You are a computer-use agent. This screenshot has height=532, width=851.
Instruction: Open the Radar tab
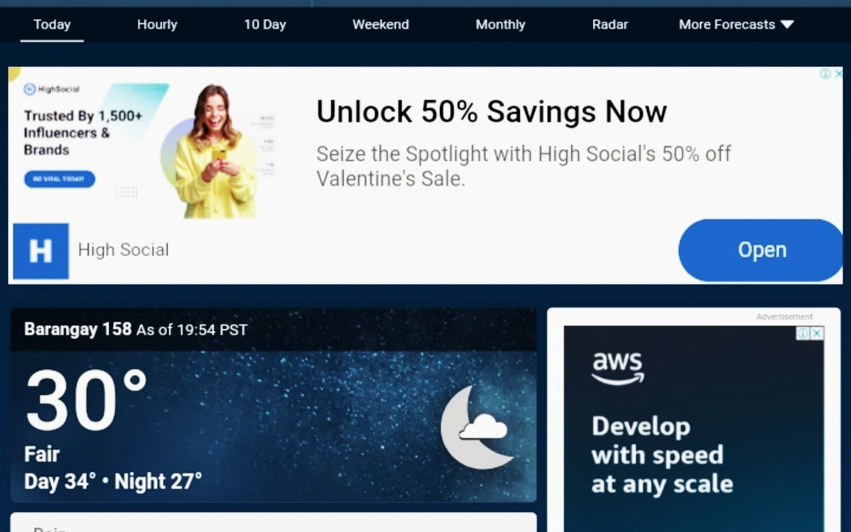[x=610, y=25]
